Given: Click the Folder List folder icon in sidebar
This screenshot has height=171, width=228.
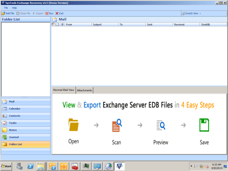Looking at the screenshot, I should pos(5,144).
